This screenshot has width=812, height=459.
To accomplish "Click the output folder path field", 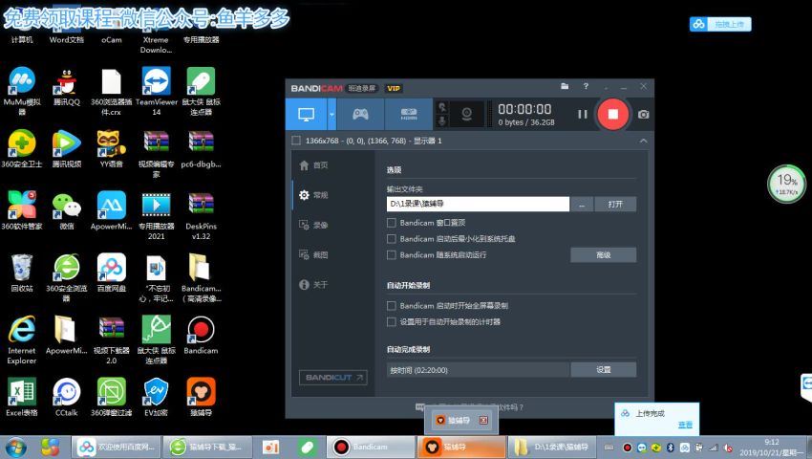I will [x=478, y=205].
